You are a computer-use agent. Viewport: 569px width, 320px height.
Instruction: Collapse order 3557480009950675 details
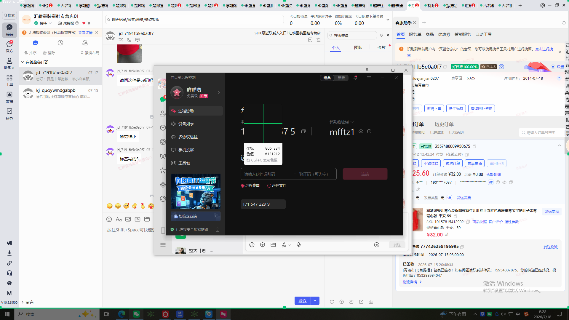coord(560,145)
